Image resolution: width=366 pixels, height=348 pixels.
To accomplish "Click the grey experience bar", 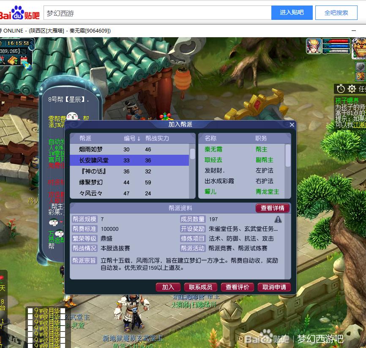I will (336, 51).
